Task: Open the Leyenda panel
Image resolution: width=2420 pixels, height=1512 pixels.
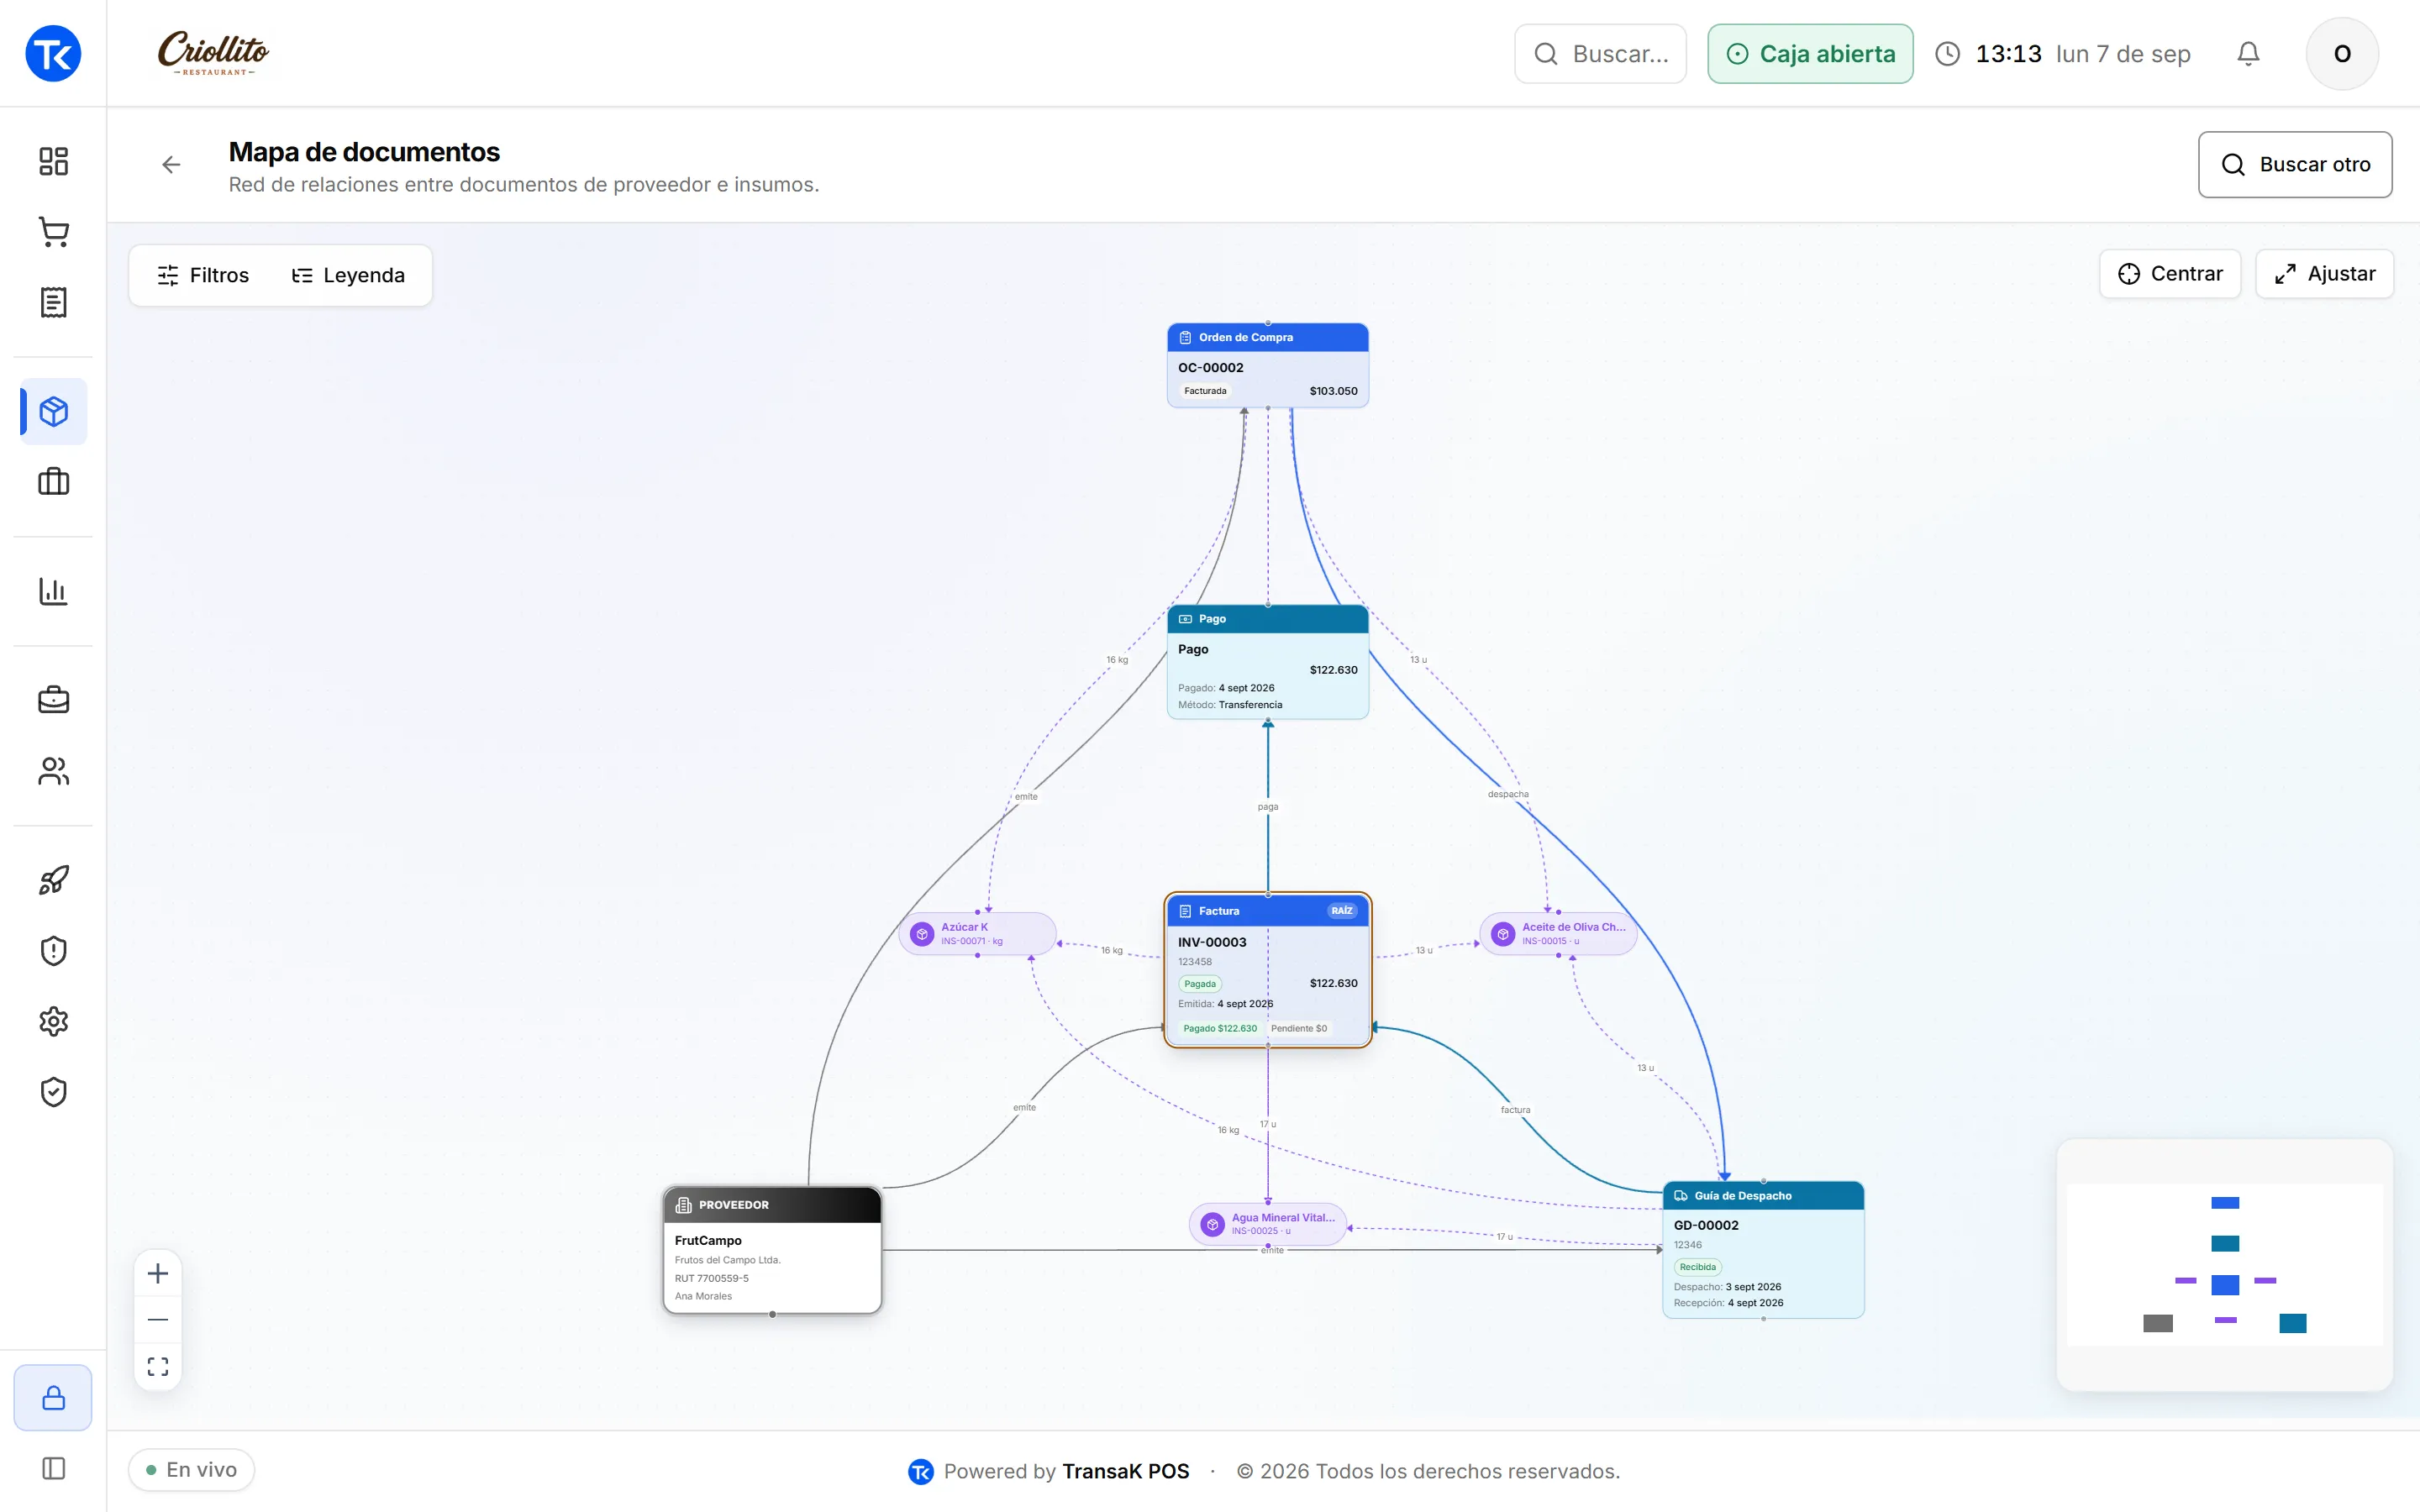Action: (x=348, y=275)
